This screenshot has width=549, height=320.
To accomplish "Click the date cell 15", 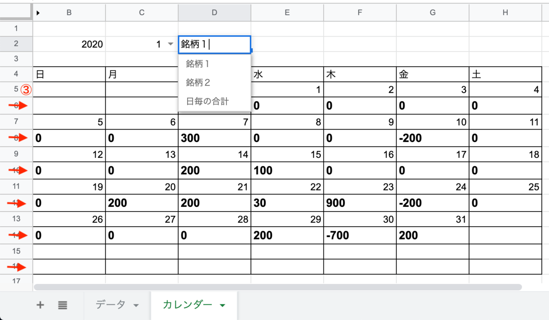I will 287,155.
